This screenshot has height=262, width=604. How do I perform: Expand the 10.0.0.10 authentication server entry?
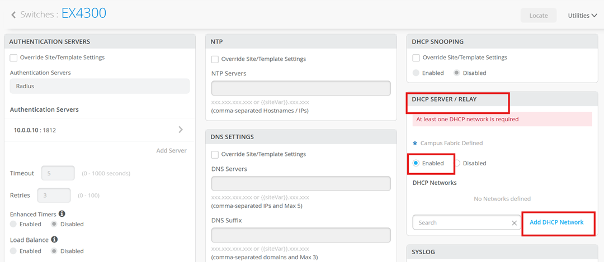point(180,130)
